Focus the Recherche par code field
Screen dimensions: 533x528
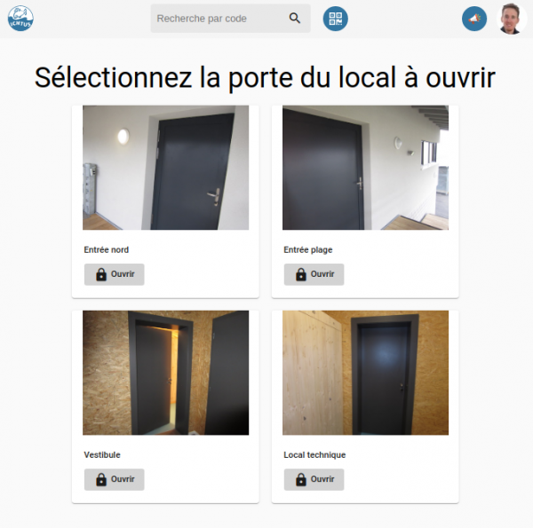[230, 19]
